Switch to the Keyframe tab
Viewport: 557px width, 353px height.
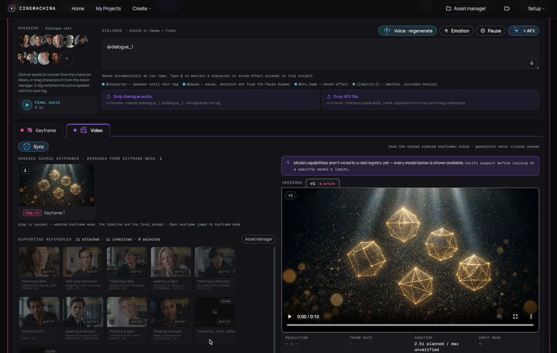point(38,130)
